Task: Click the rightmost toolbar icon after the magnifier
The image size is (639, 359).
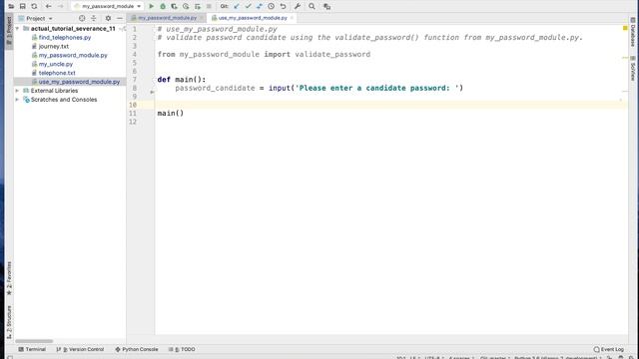Action: point(326,6)
